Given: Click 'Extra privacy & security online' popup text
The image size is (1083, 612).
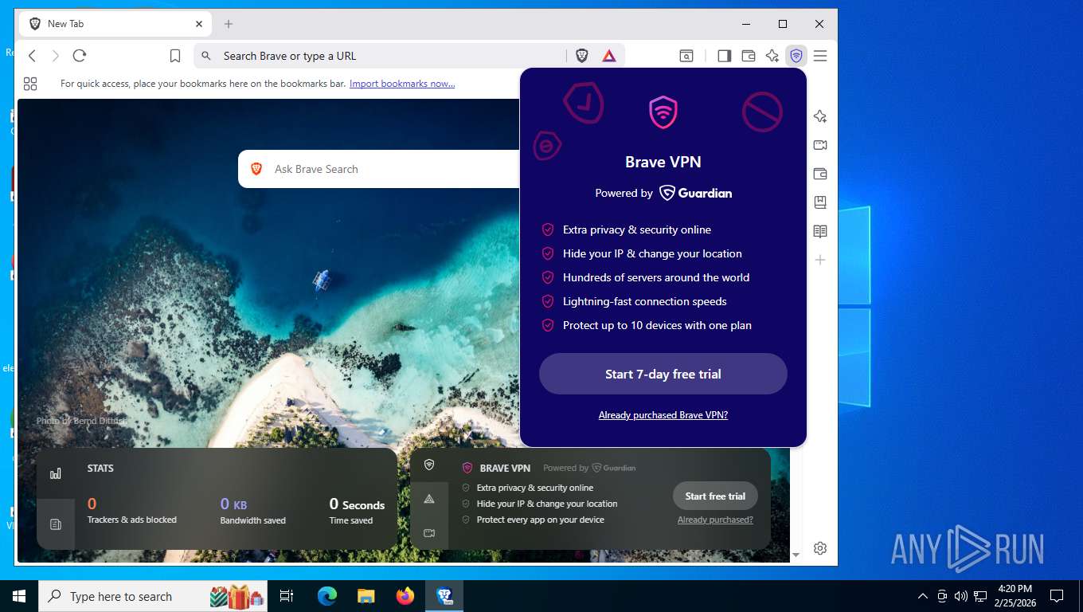Looking at the screenshot, I should pyautogui.click(x=637, y=229).
